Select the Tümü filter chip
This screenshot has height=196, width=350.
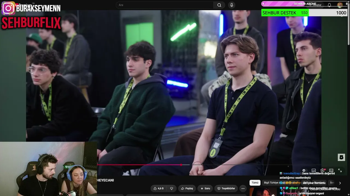255,183
